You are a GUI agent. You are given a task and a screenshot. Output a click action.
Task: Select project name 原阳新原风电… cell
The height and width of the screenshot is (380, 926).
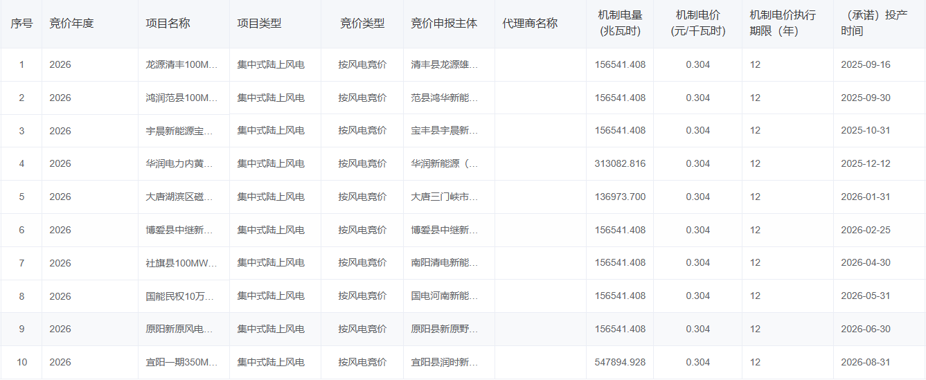179,329
